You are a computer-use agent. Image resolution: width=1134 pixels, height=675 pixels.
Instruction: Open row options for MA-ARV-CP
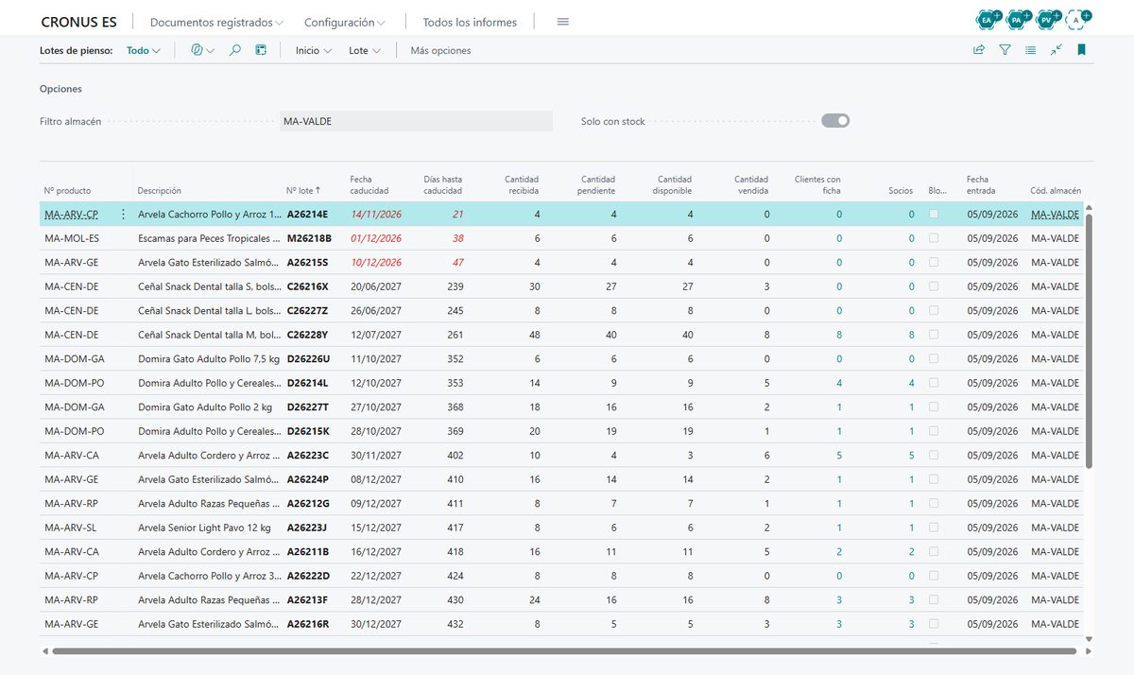click(123, 215)
